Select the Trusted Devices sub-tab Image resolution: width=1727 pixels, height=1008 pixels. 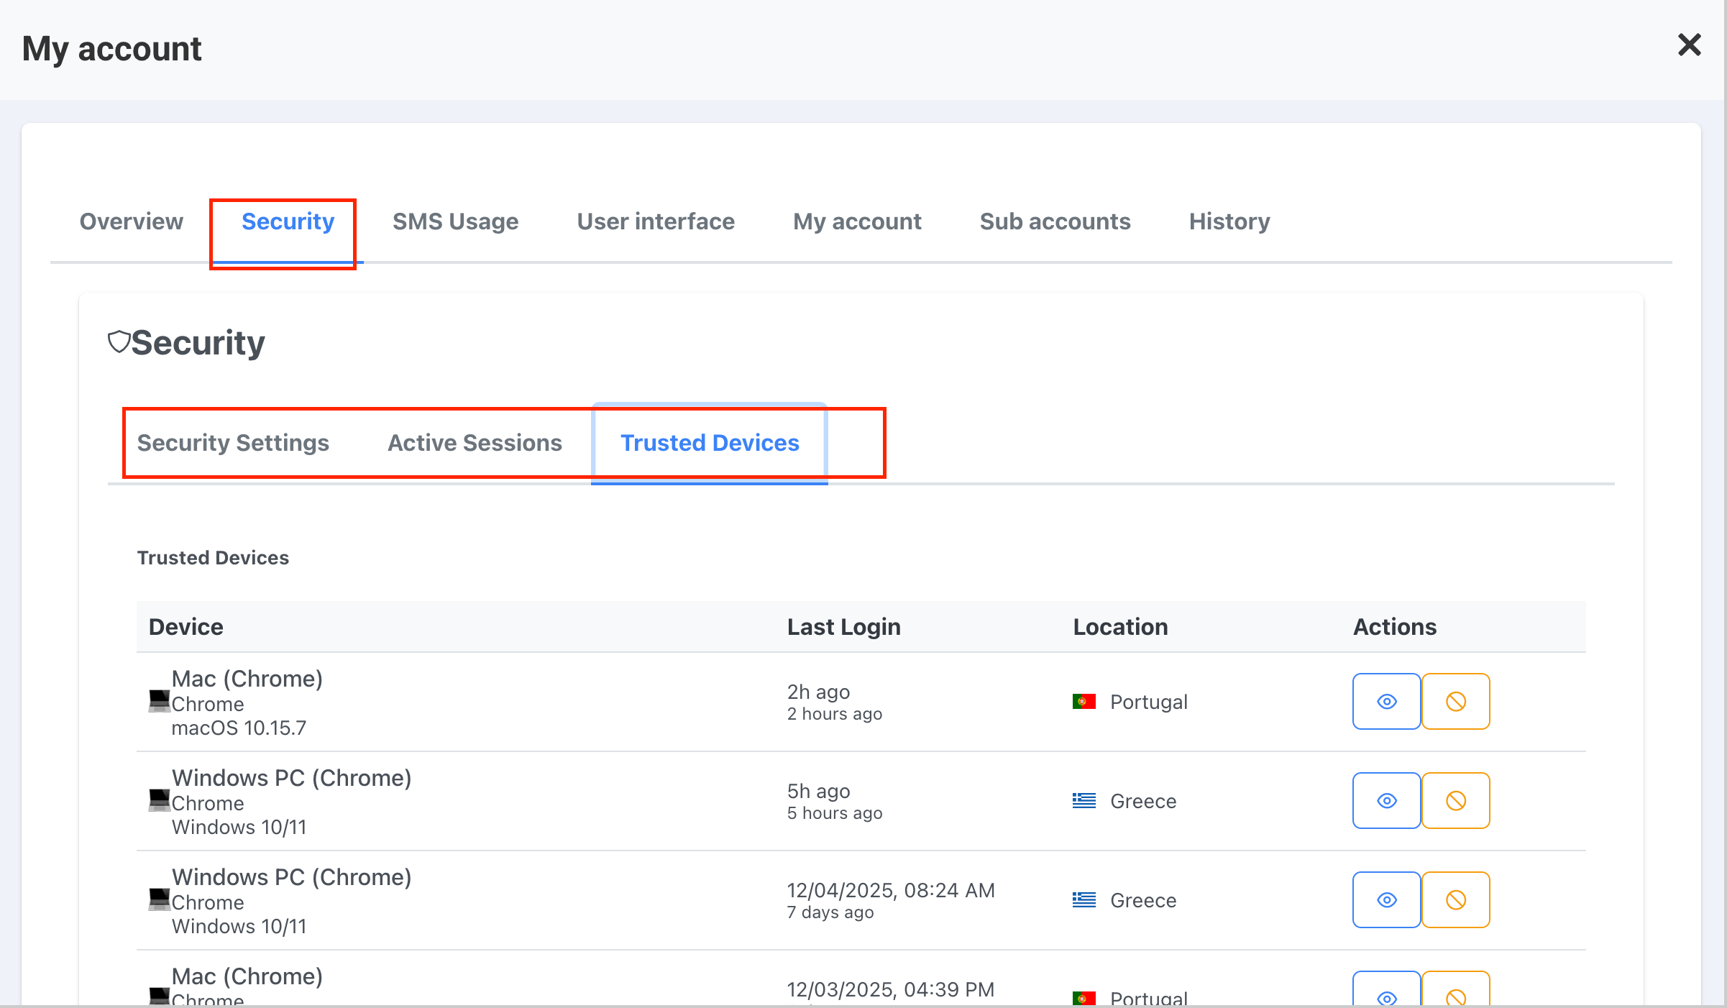[x=710, y=443]
